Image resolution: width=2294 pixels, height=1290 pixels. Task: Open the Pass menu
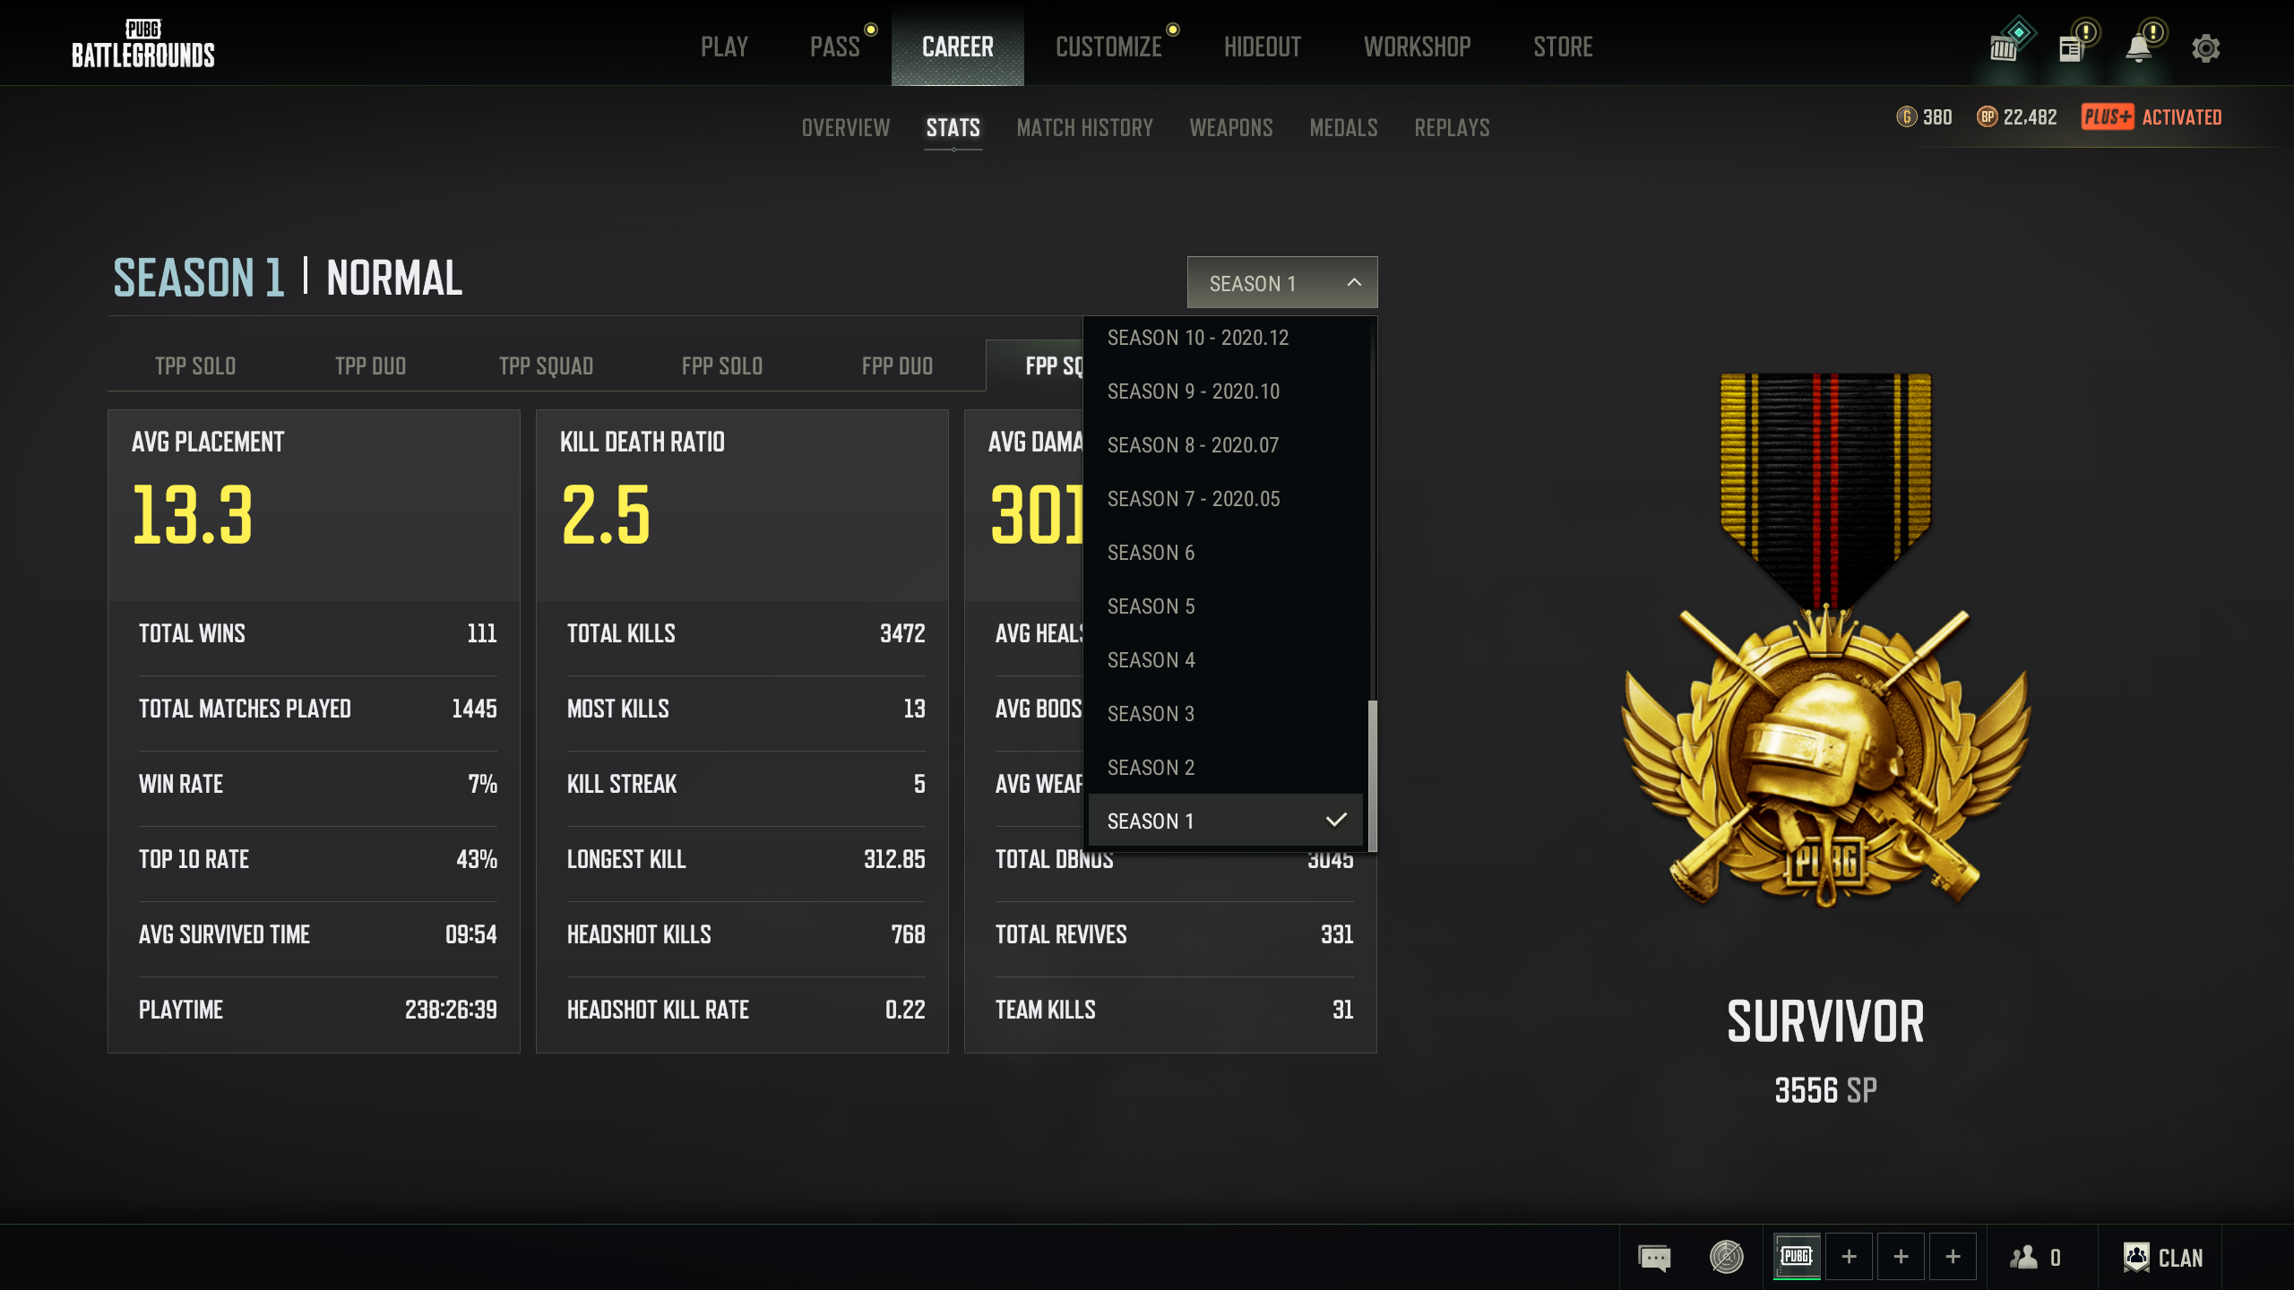834,47
